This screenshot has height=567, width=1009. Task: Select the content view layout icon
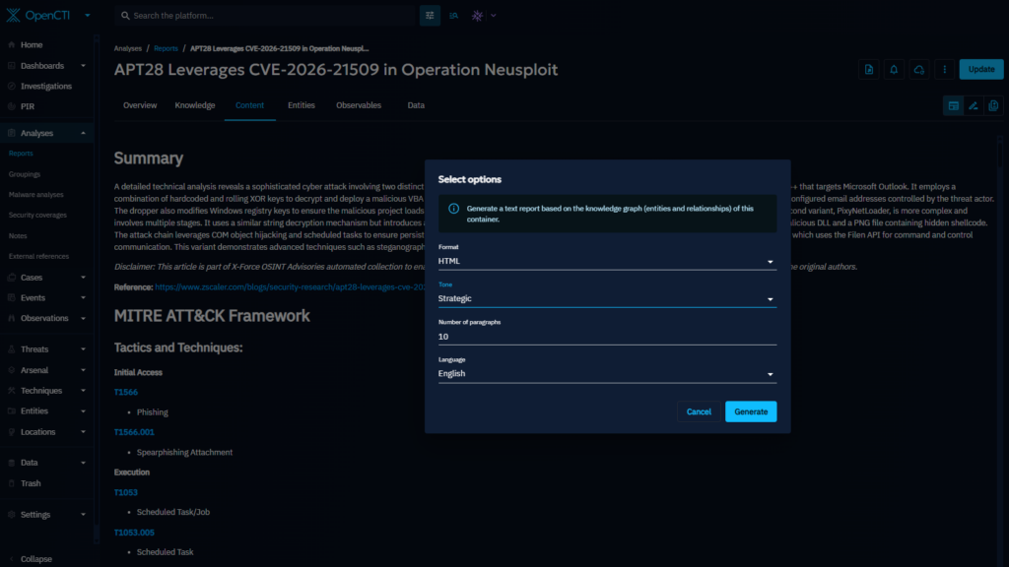[x=954, y=106]
